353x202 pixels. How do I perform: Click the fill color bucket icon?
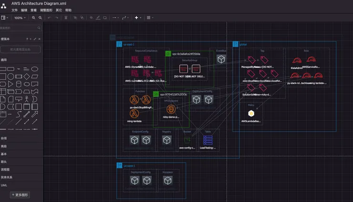tap(91, 18)
